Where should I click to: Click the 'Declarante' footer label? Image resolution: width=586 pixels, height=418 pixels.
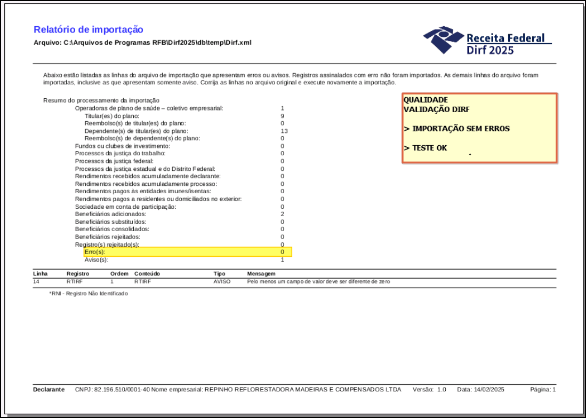tap(49, 390)
